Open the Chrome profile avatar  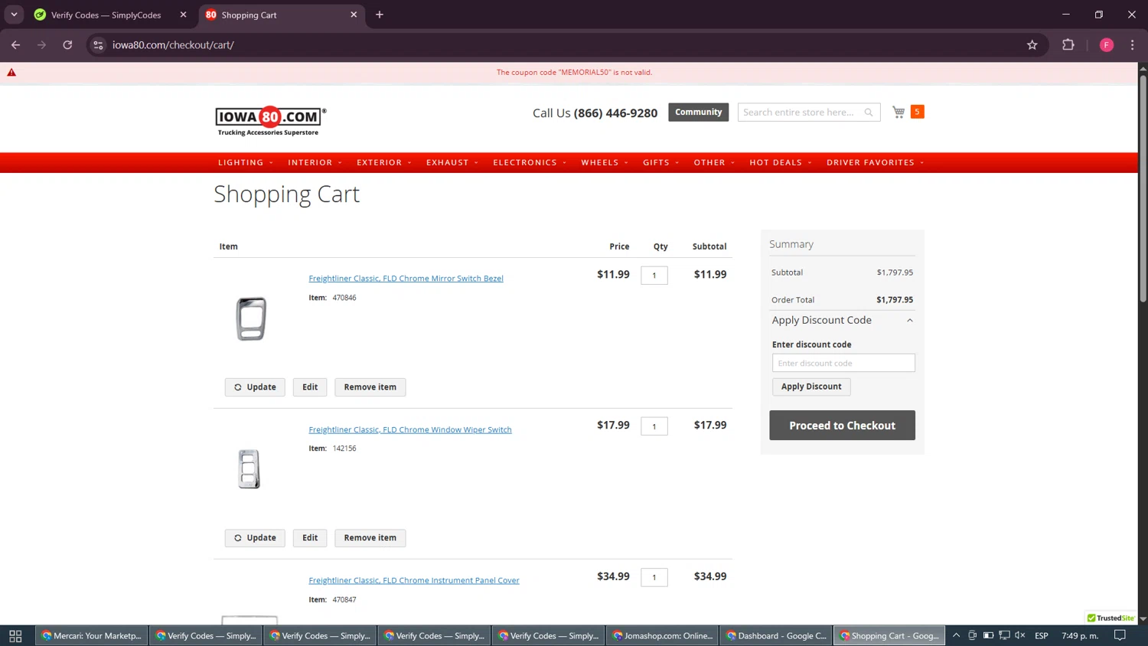click(x=1107, y=45)
